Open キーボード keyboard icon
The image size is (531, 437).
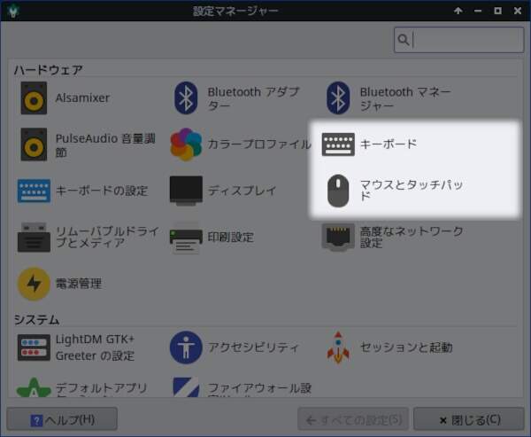tap(338, 144)
